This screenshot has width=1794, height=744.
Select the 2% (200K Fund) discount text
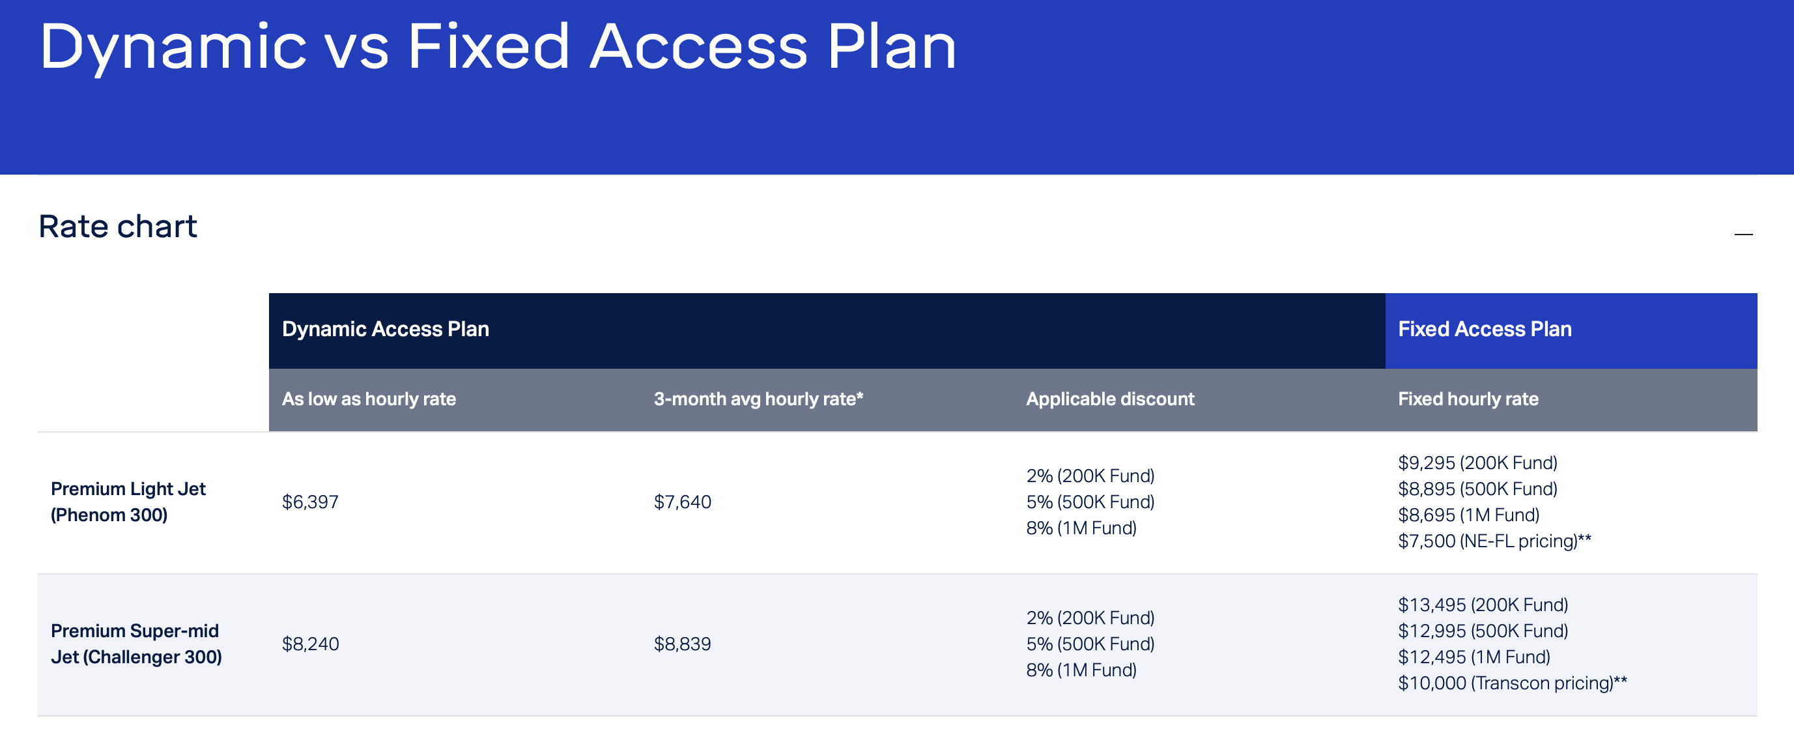click(x=1090, y=475)
